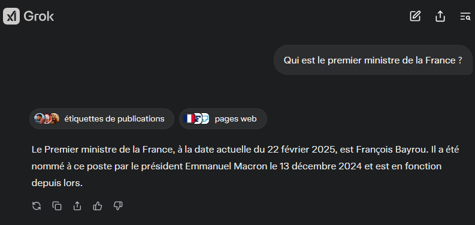Start a new chat with compose icon

tap(415, 16)
